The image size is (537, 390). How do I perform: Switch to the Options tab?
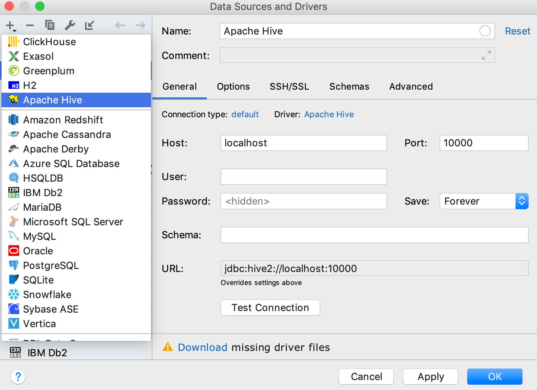(x=233, y=87)
